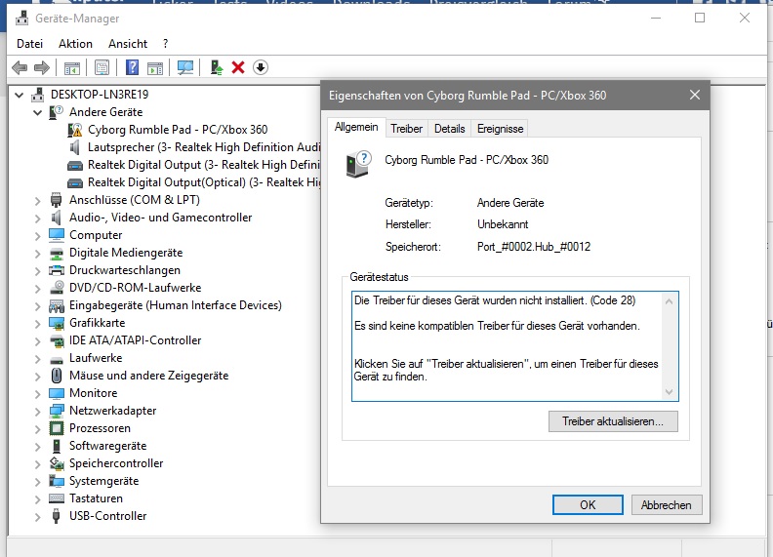Screen dimensions: 773x557
Task: Switch to the Details tab
Action: [x=450, y=129]
